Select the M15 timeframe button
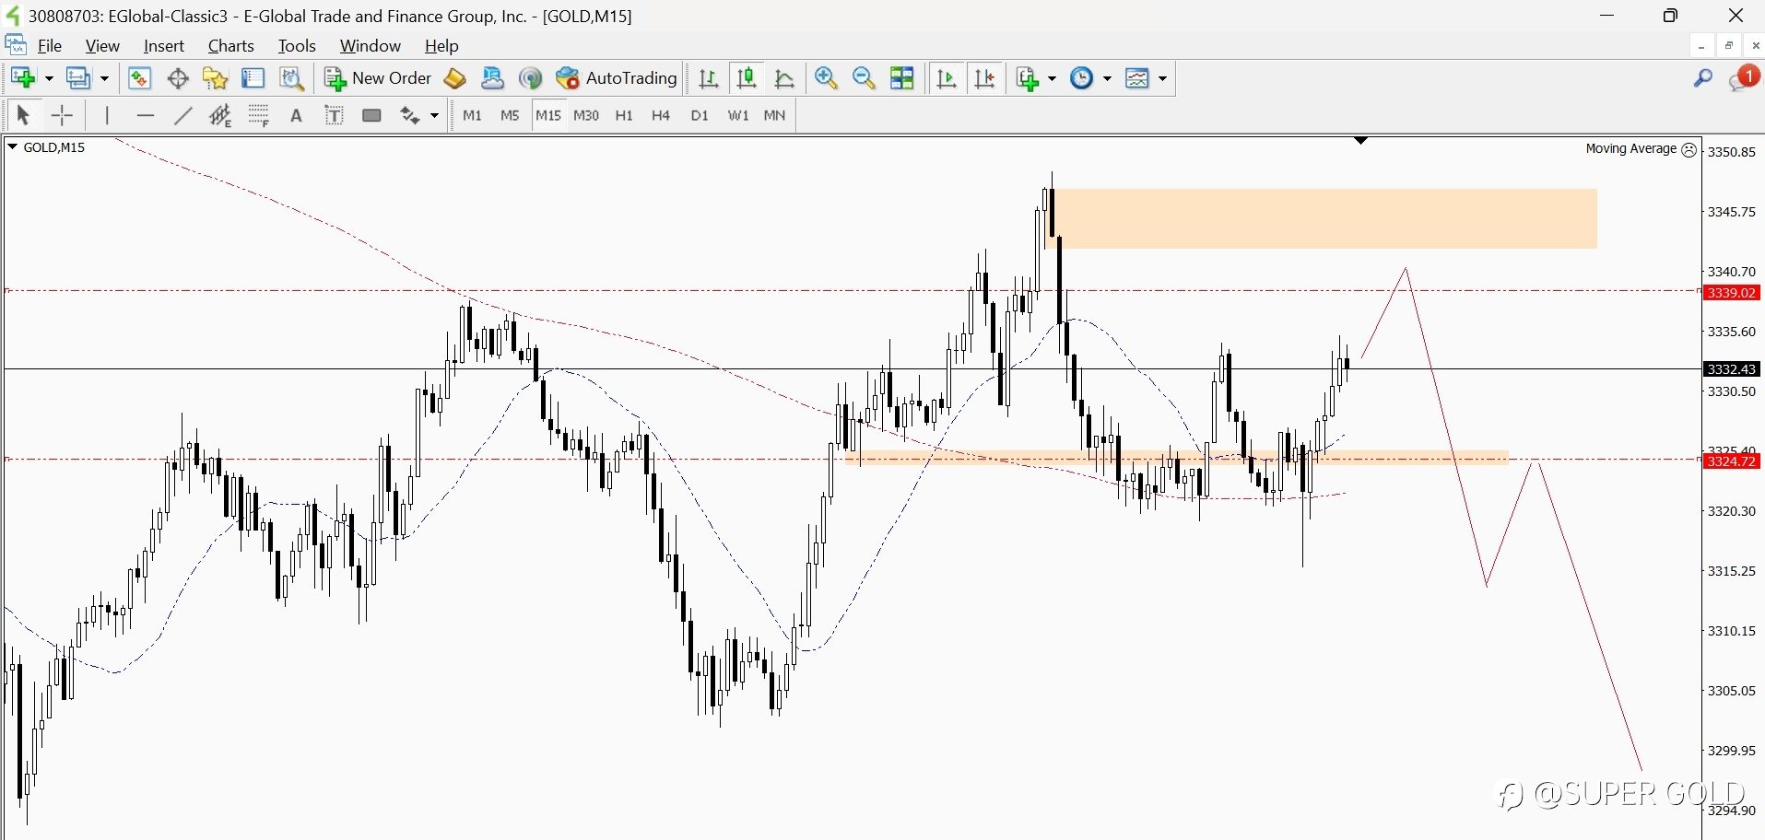Screen dimensions: 1765x840 [x=548, y=115]
